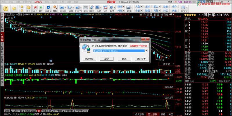Open the F10/F9 company info icon
Screen dimensions: 232x116
77,7
